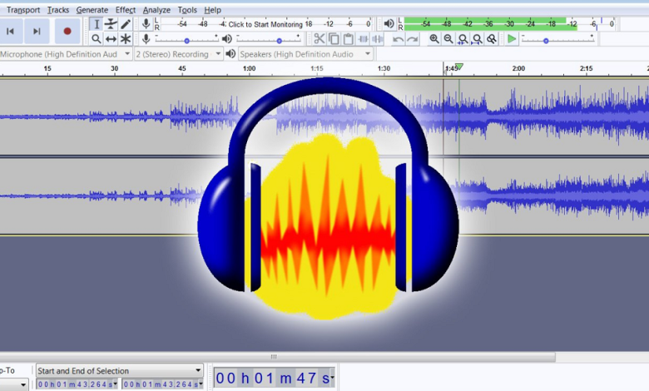Select the Draw pencil tool

click(x=126, y=24)
